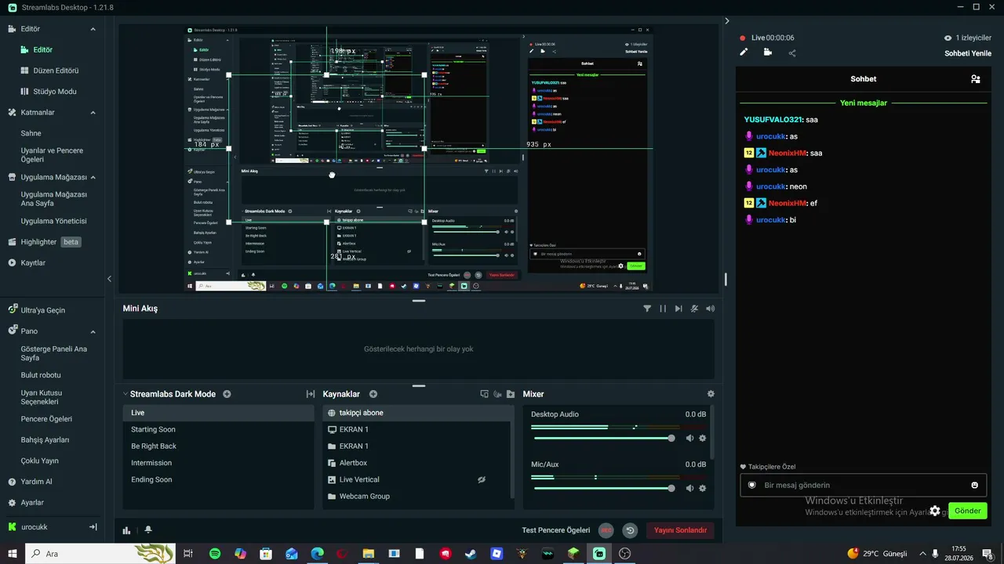The width and height of the screenshot is (1004, 564).
Task: Collapse the left sidebar with the arrow
Action: click(109, 279)
